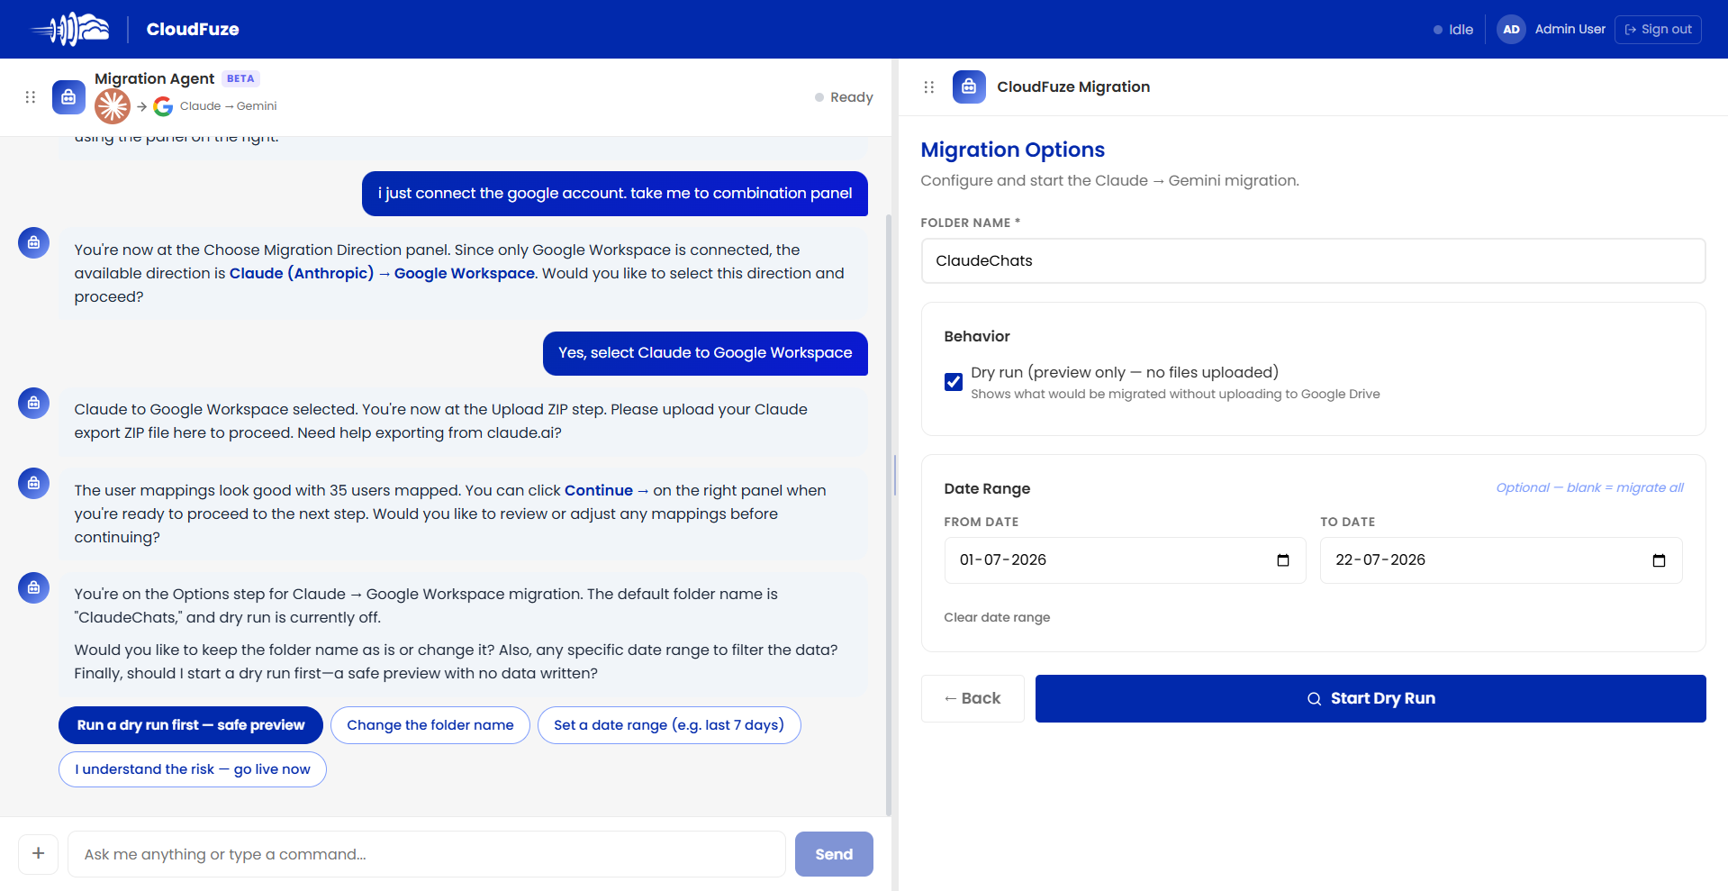
Task: Click Sign out button
Action: 1658,29
